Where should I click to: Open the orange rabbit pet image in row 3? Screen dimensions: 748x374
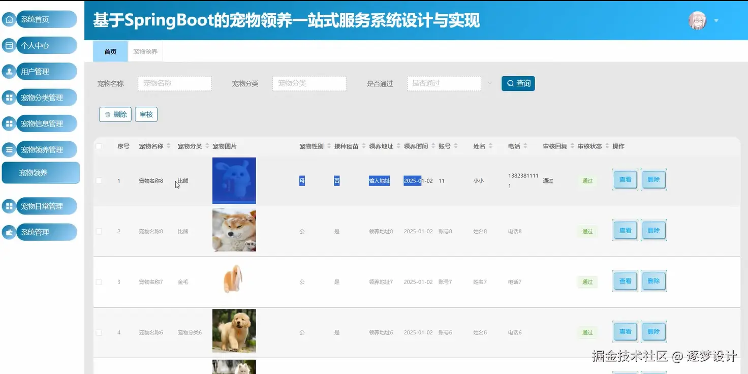tap(233, 279)
